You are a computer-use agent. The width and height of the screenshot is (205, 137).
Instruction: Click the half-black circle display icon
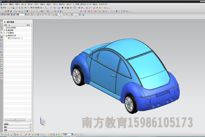(x=63, y=8)
